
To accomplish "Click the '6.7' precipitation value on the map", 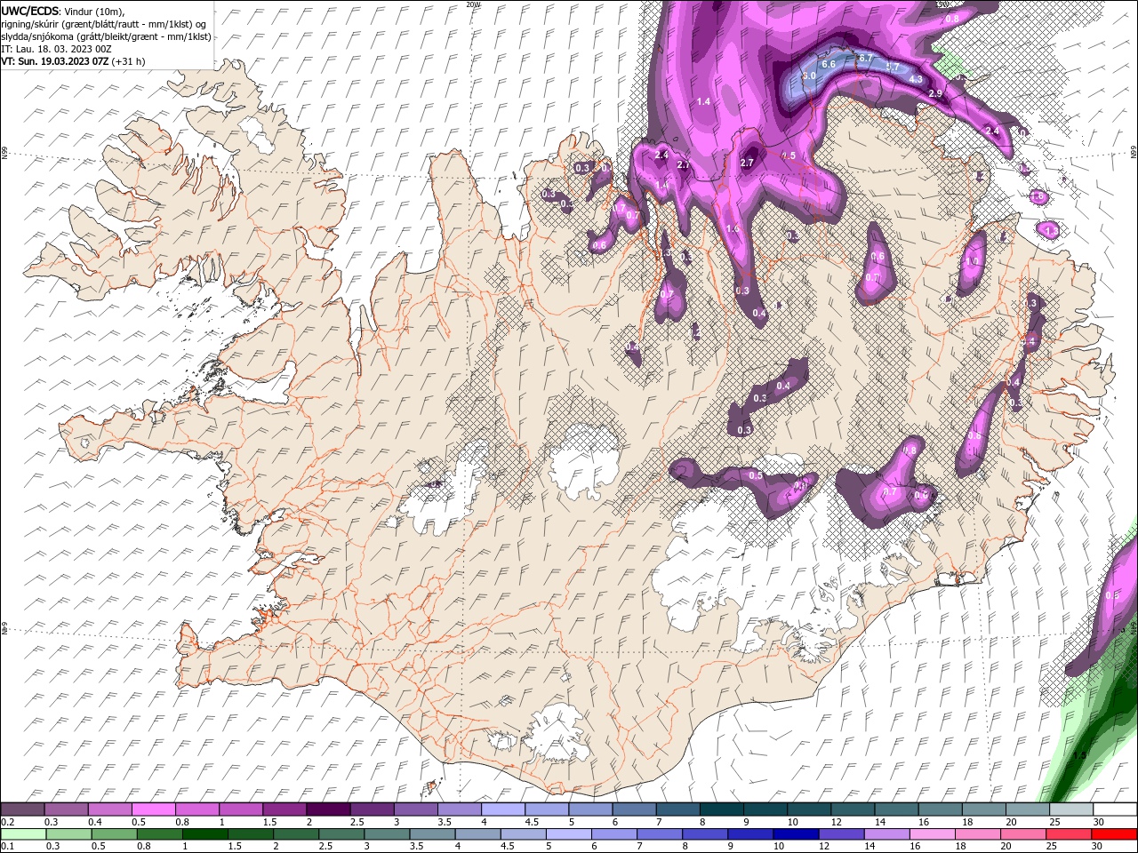I will point(866,58).
